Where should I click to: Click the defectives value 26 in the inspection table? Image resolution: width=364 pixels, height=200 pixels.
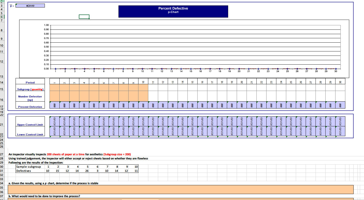[86, 171]
